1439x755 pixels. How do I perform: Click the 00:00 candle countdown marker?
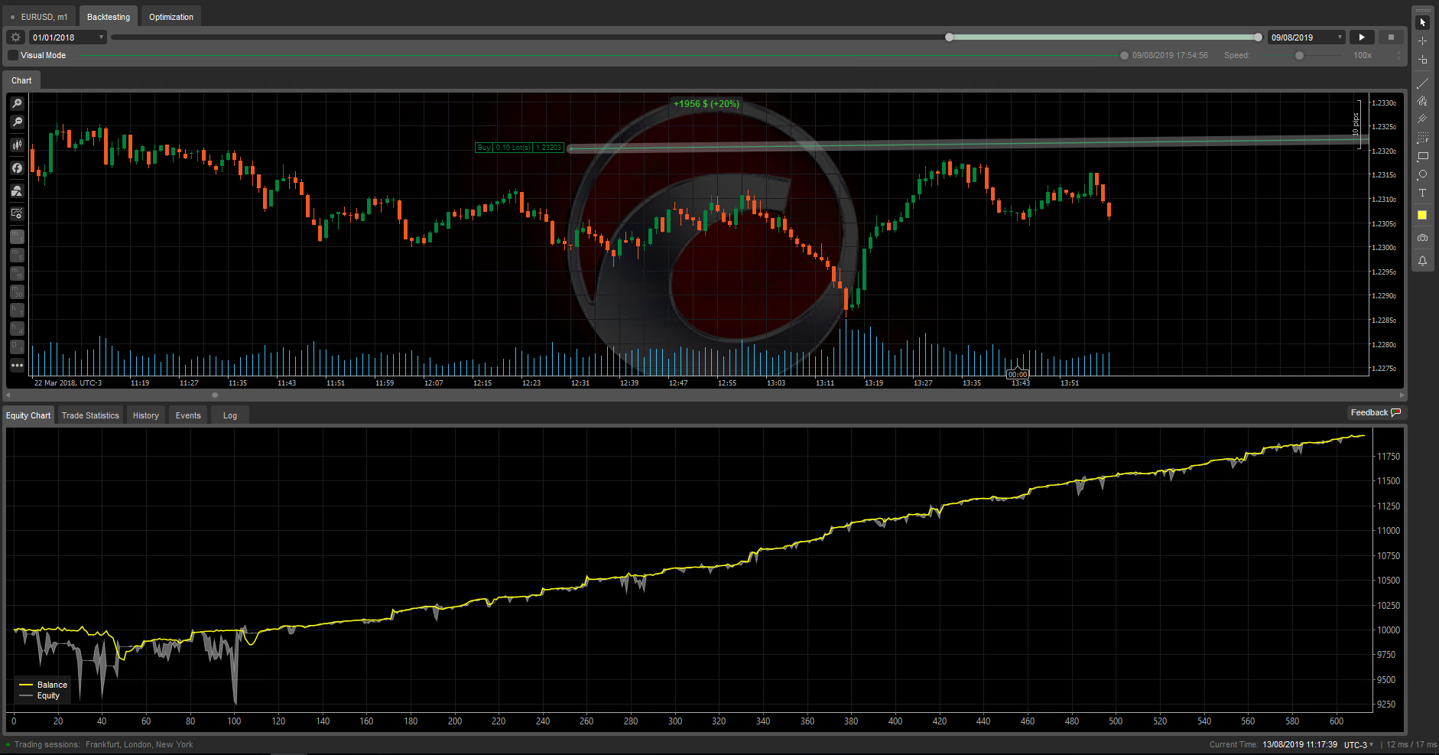click(1018, 374)
